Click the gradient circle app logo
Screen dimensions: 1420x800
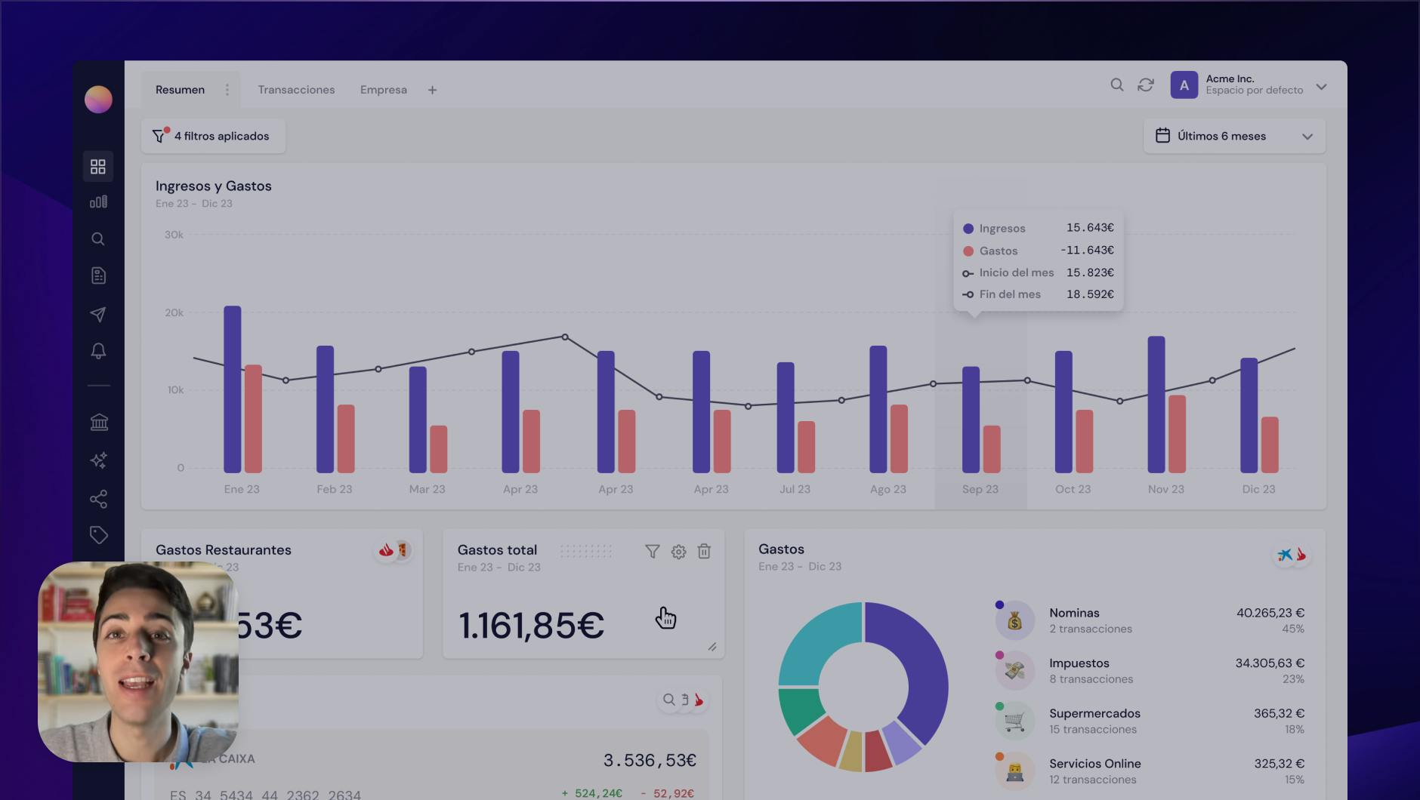tap(98, 100)
